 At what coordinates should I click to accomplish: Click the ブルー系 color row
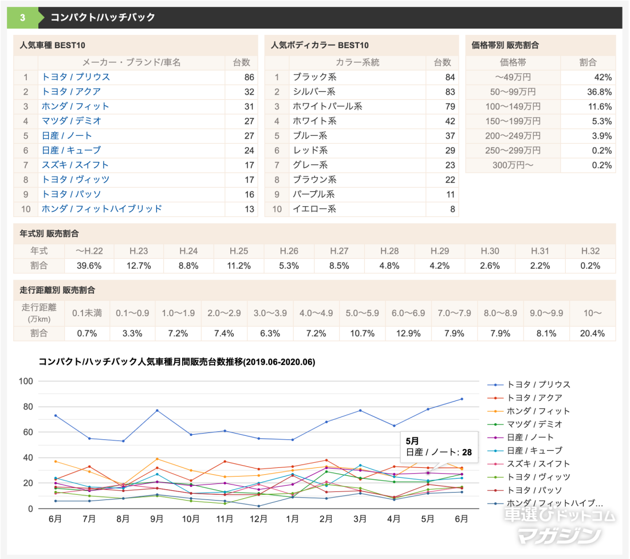pos(361,136)
